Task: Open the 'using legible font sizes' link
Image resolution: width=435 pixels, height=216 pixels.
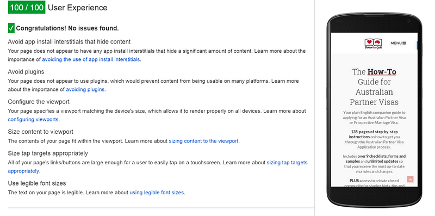Action: (157, 192)
